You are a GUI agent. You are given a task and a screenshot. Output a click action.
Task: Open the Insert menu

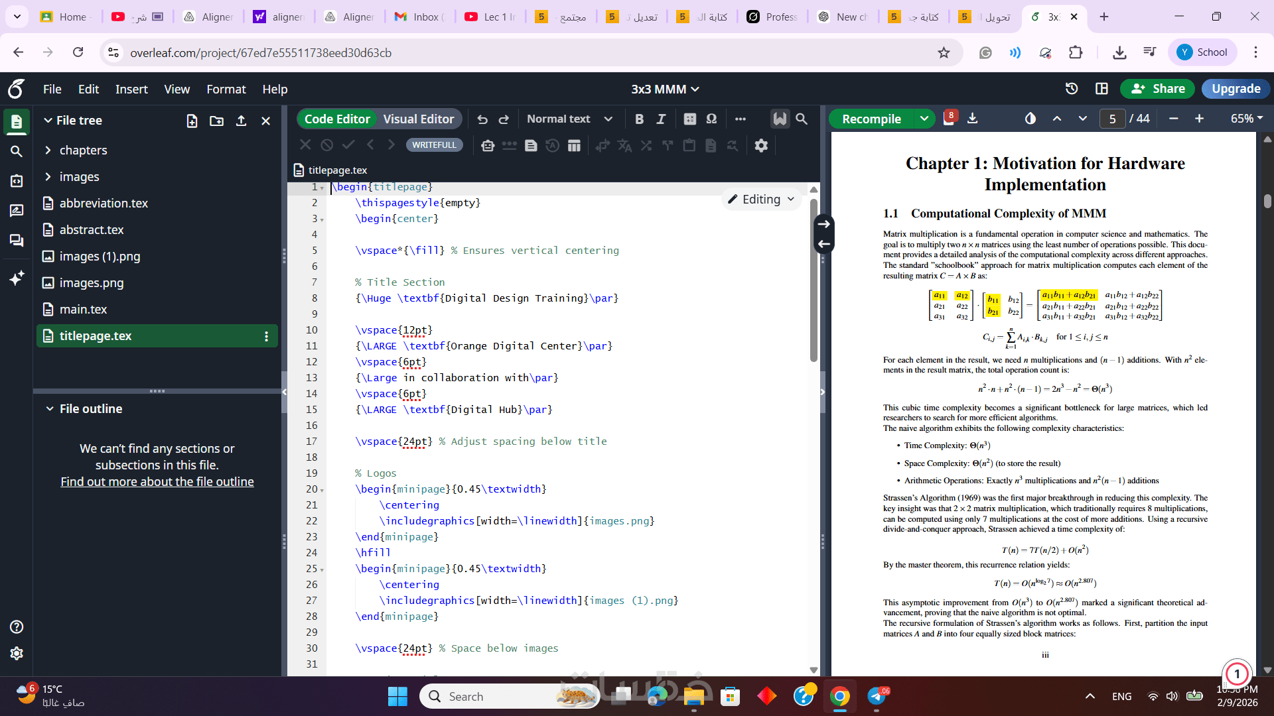[x=131, y=89]
